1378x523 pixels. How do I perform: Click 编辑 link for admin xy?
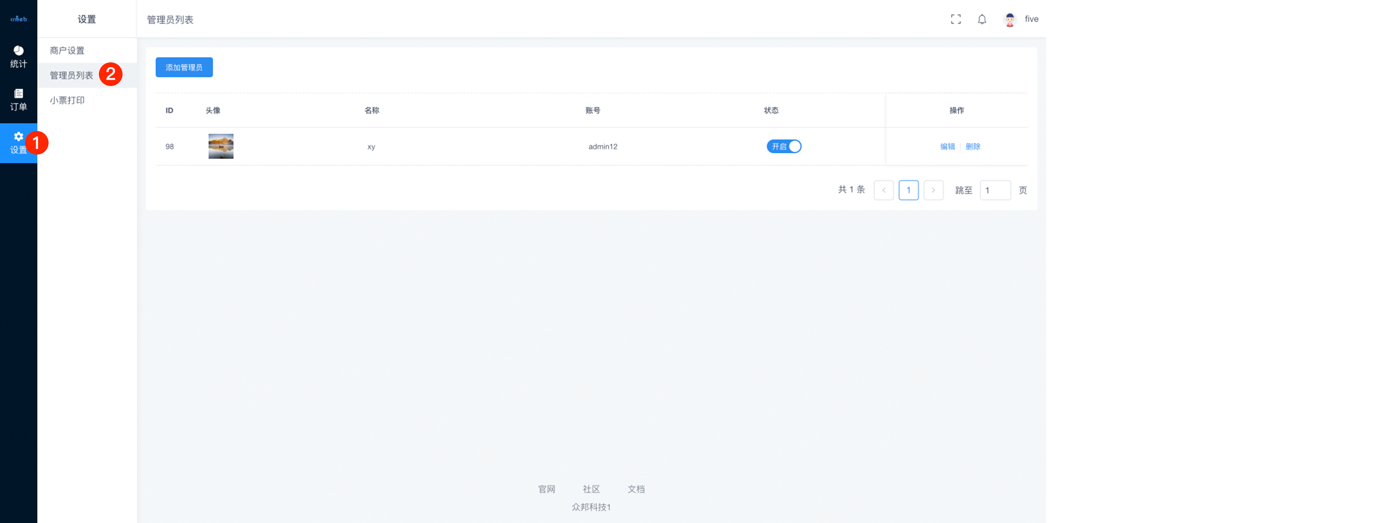tap(947, 147)
